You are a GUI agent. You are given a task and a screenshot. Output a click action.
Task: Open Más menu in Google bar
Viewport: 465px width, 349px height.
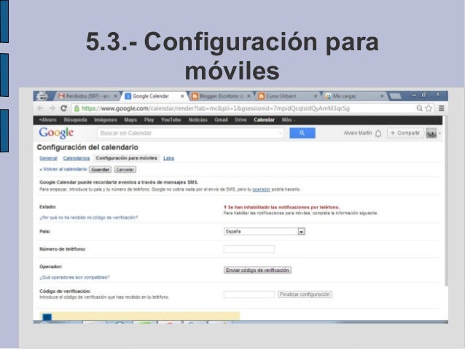click(288, 119)
